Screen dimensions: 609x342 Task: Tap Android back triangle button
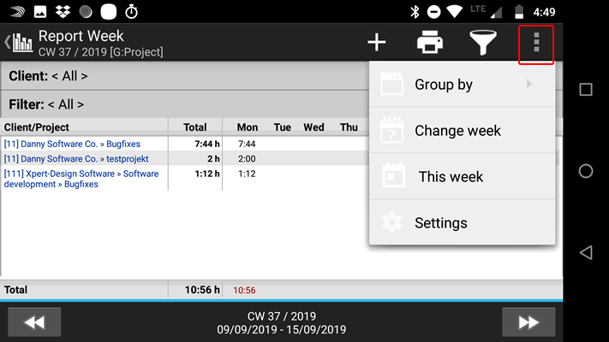[586, 252]
